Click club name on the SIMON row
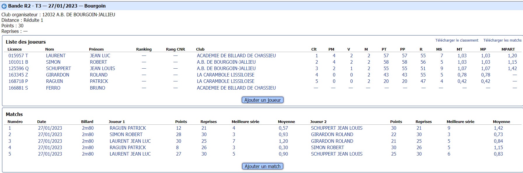 coord(226,62)
